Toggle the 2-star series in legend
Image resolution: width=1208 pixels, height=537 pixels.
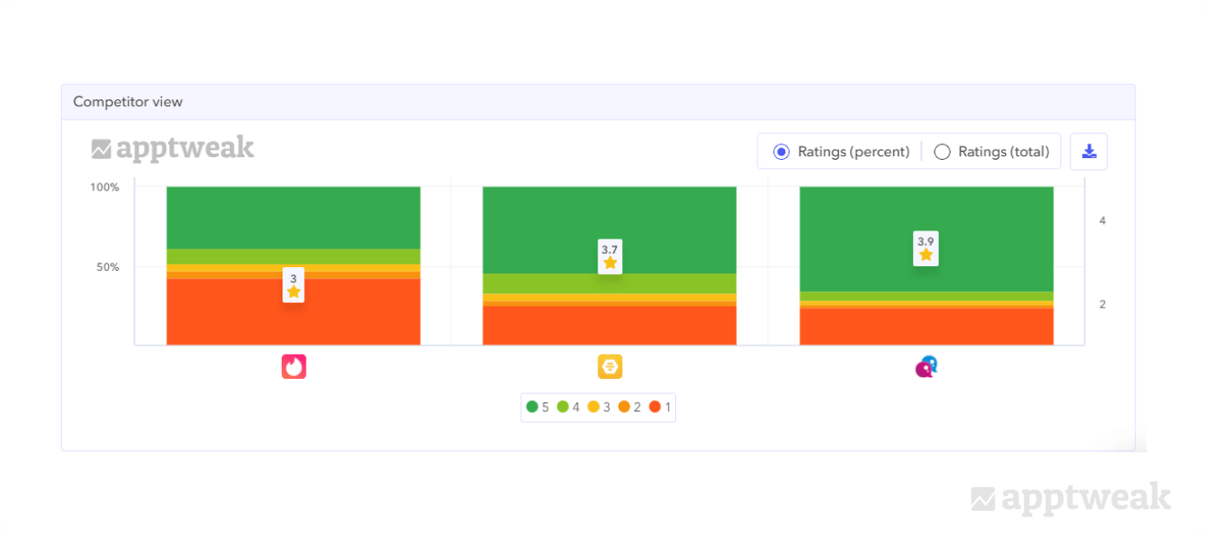pos(629,407)
